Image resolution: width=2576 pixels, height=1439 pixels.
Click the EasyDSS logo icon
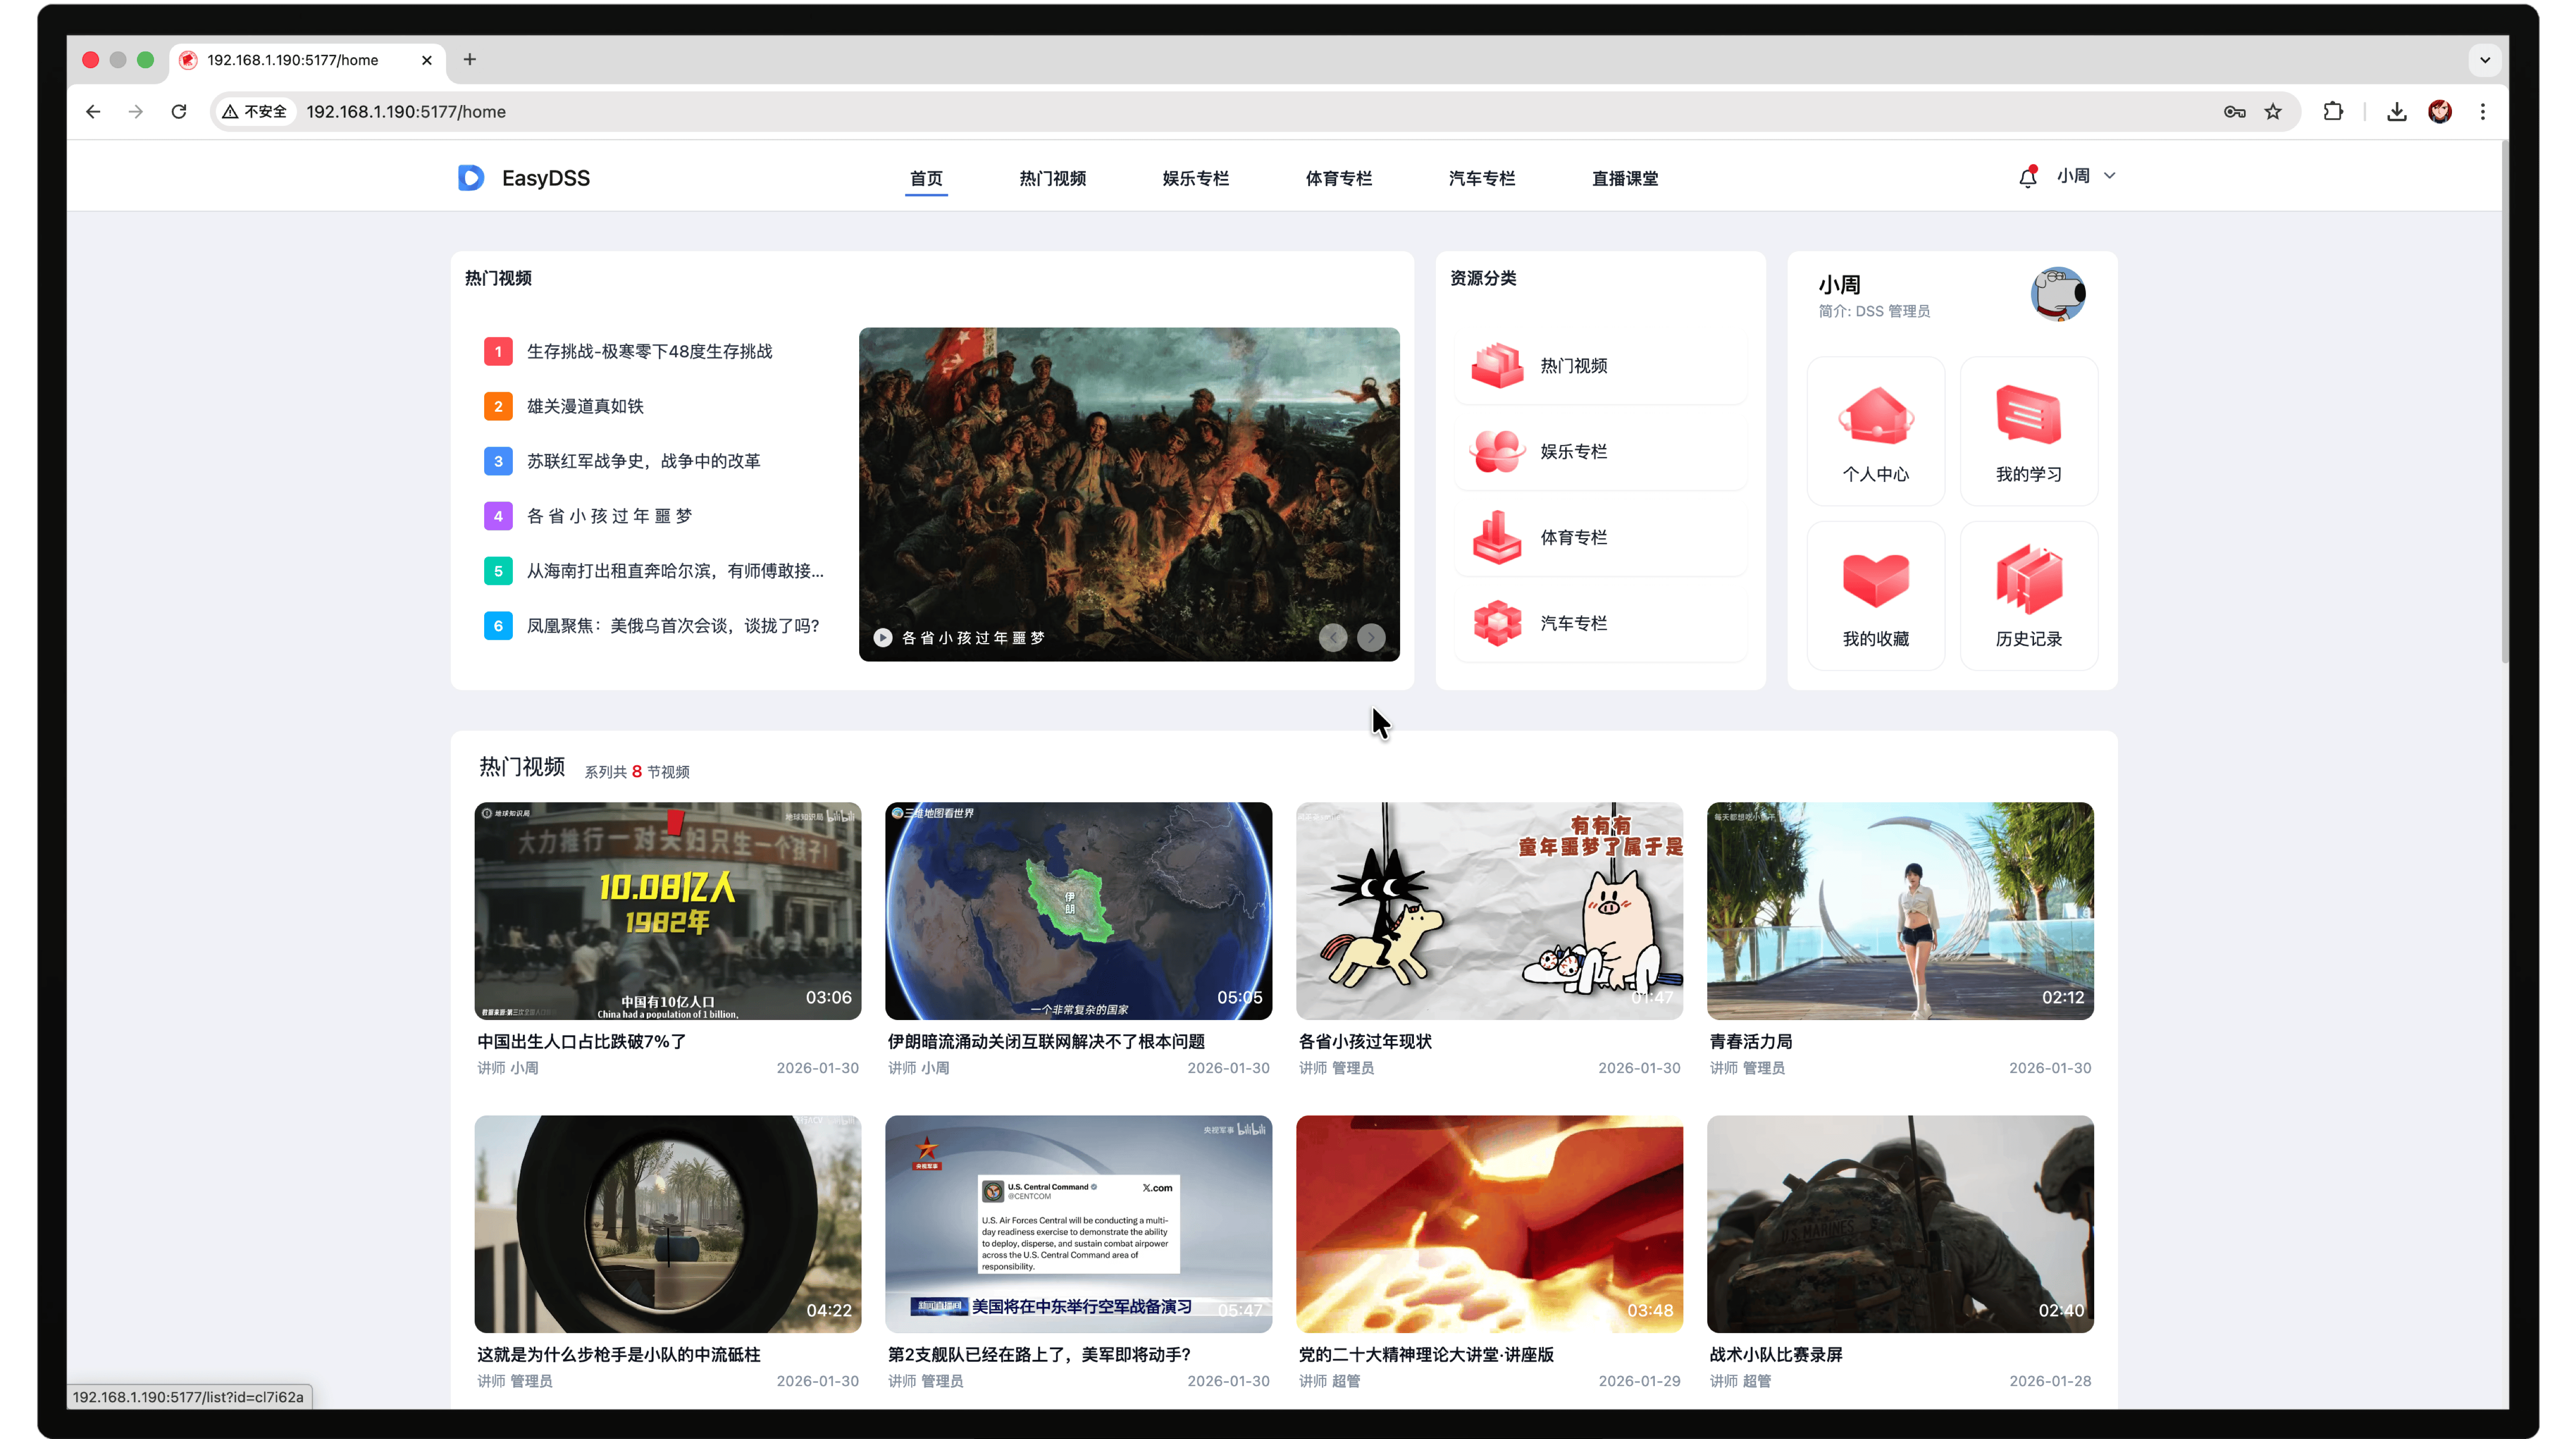click(471, 178)
